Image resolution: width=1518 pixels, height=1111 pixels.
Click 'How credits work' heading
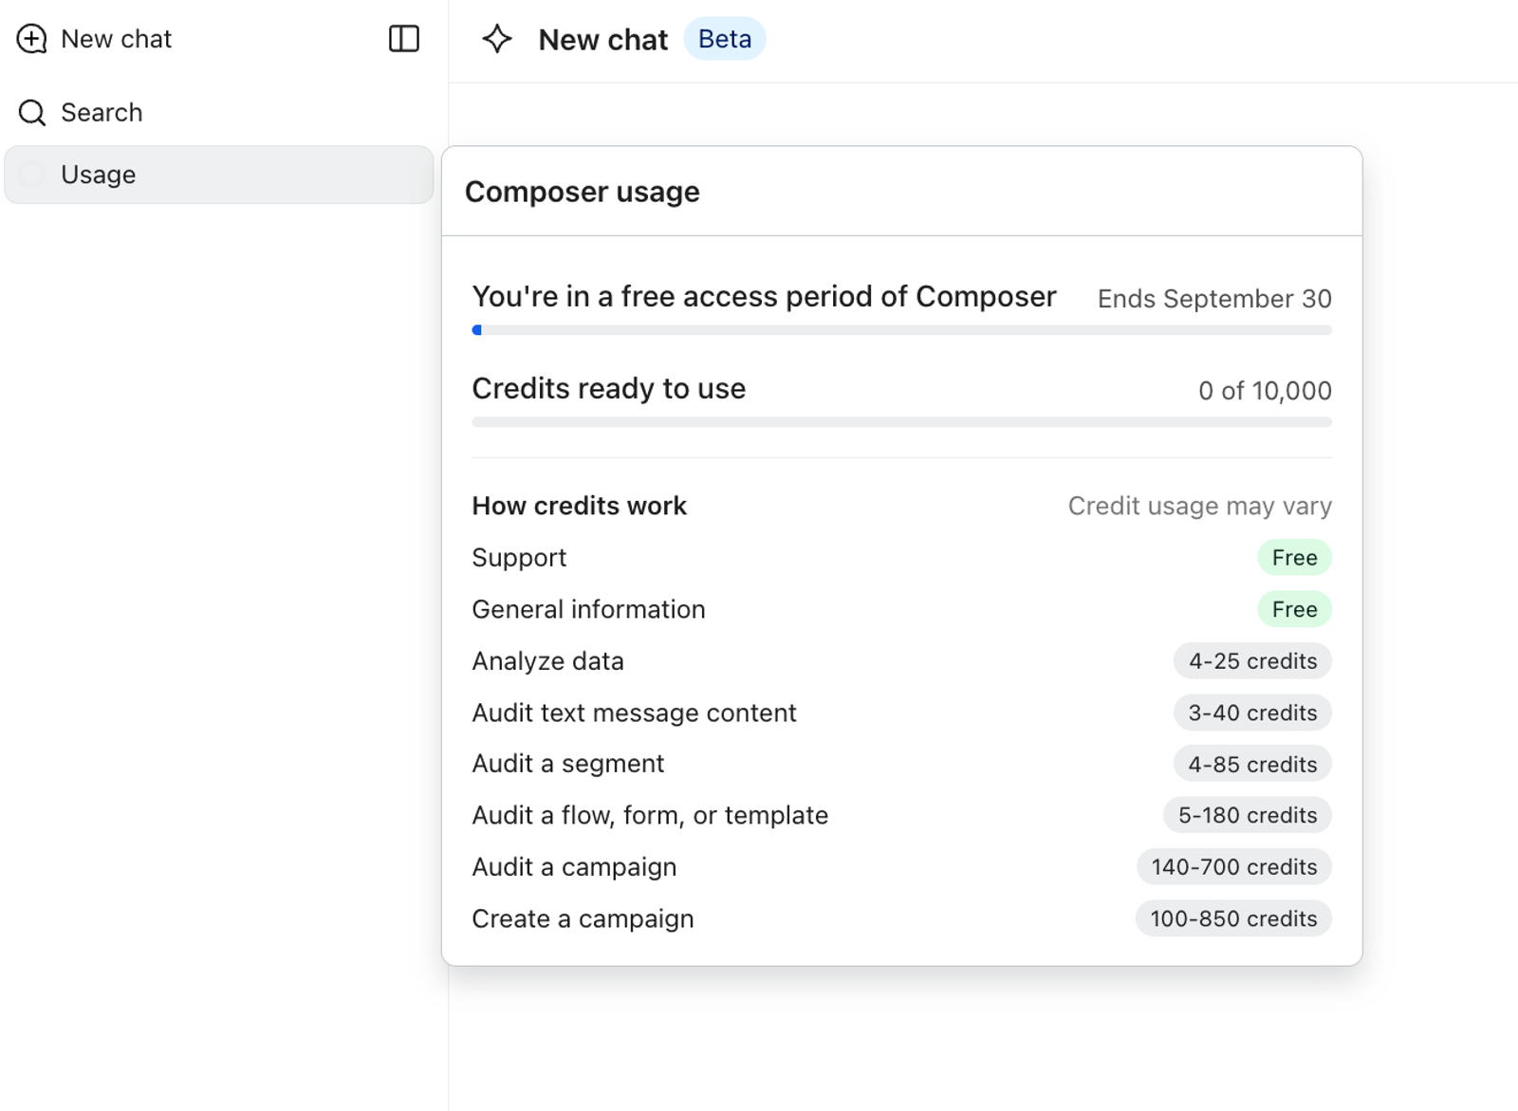579,506
